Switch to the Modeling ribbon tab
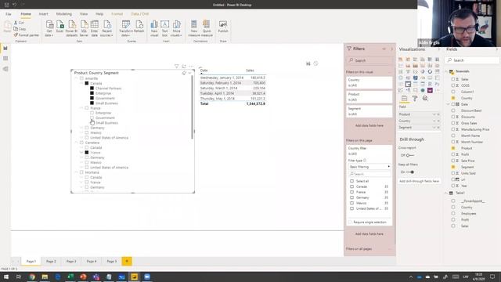 click(x=64, y=14)
